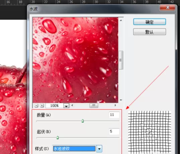
Task: Click the 起伏(R) slider handle
Action: [58, 138]
